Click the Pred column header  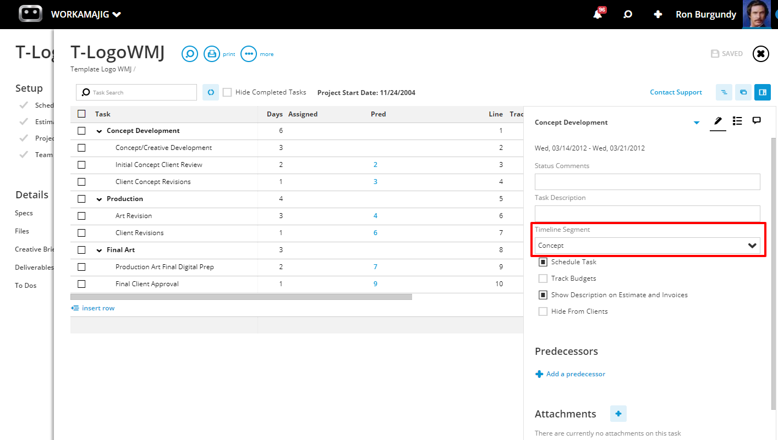378,114
